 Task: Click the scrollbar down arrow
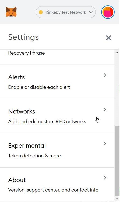117,199
